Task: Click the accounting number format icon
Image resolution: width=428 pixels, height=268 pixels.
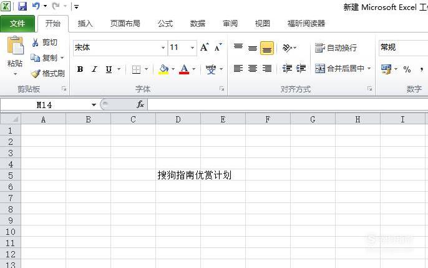Action: point(386,69)
